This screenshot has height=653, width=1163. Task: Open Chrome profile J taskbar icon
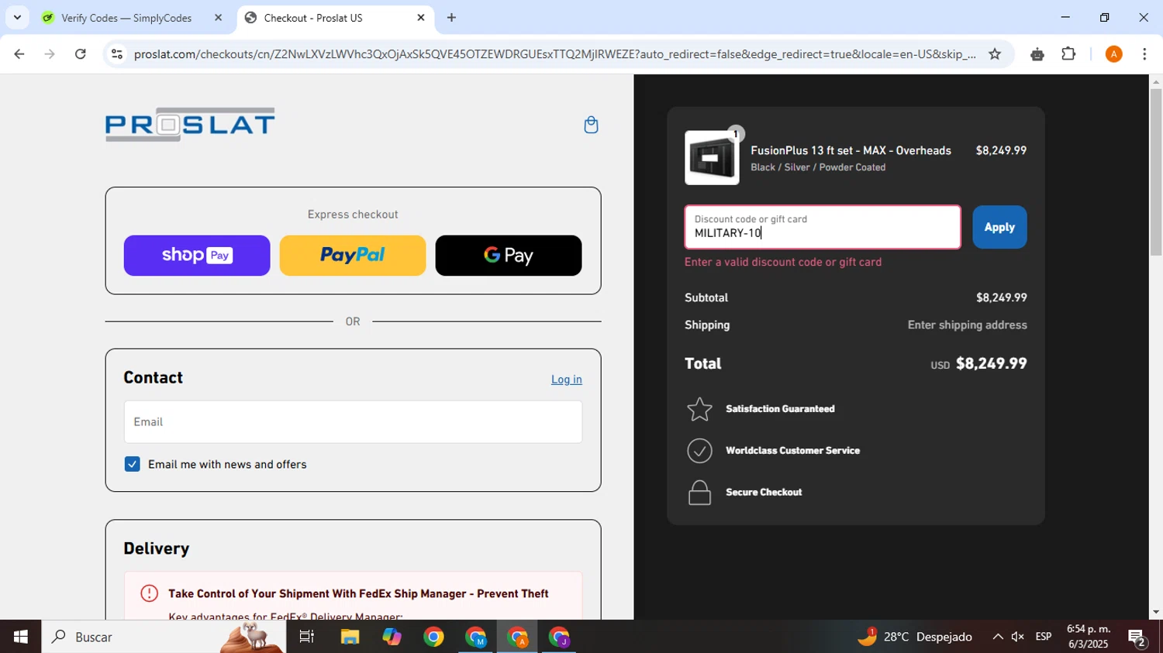559,637
